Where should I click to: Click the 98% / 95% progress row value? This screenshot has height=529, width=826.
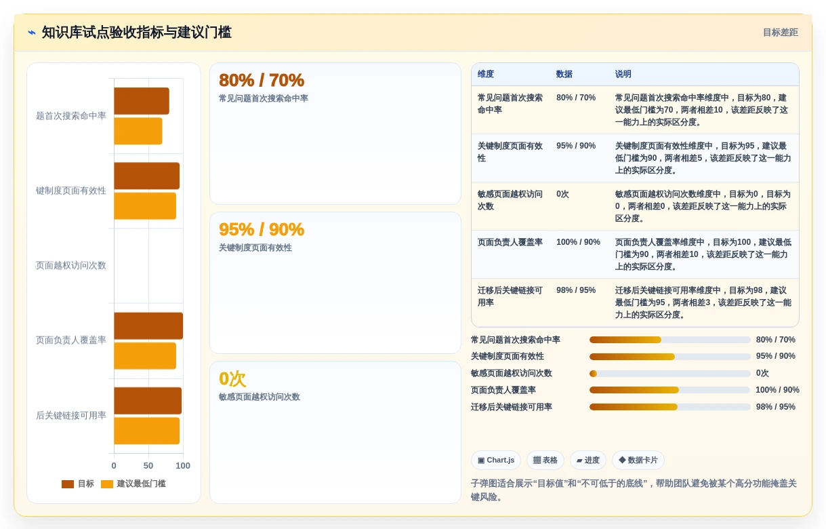[x=776, y=407]
